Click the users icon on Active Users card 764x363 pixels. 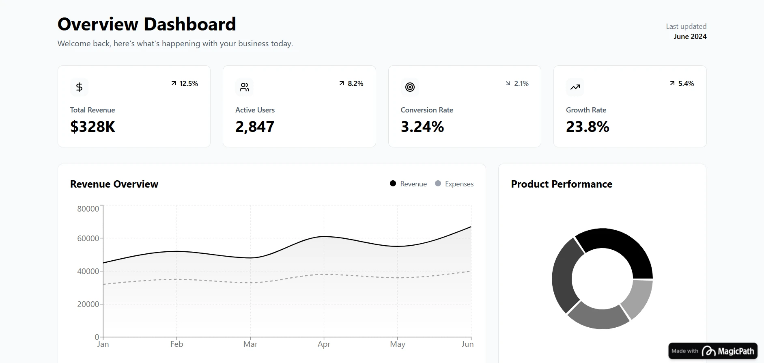click(x=244, y=87)
